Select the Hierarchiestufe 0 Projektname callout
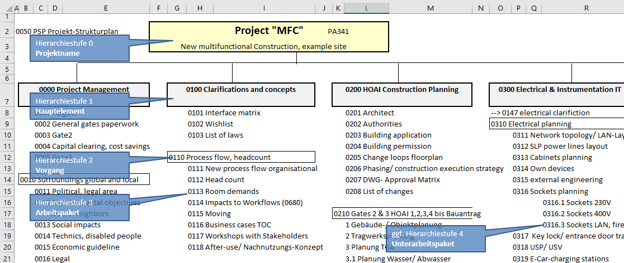Image resolution: width=624 pixels, height=263 pixels. [x=79, y=48]
